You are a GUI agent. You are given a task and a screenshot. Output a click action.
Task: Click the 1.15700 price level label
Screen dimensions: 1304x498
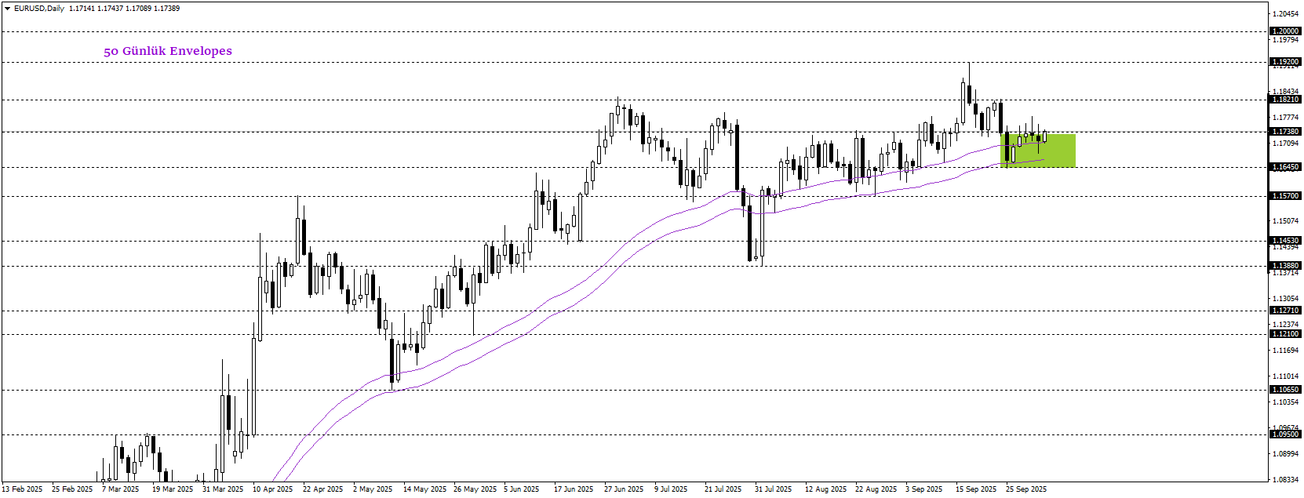(1285, 196)
